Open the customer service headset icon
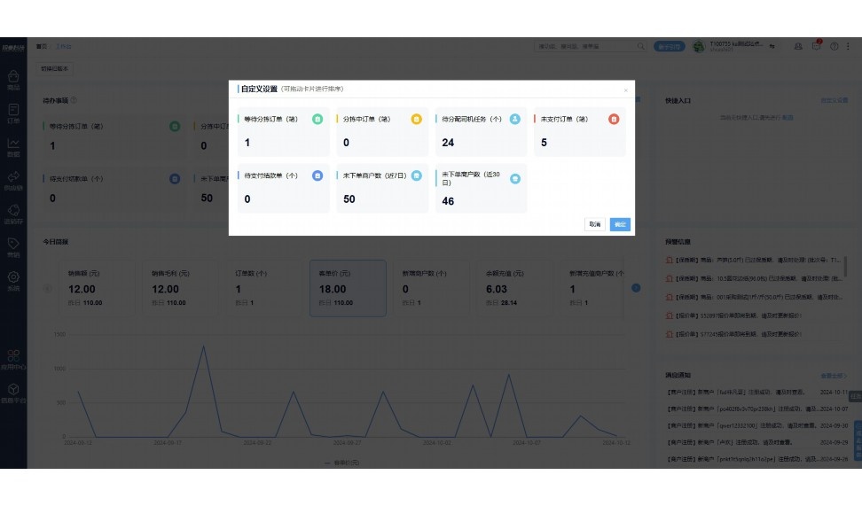Viewport: 862px width, 506px height. click(798, 47)
